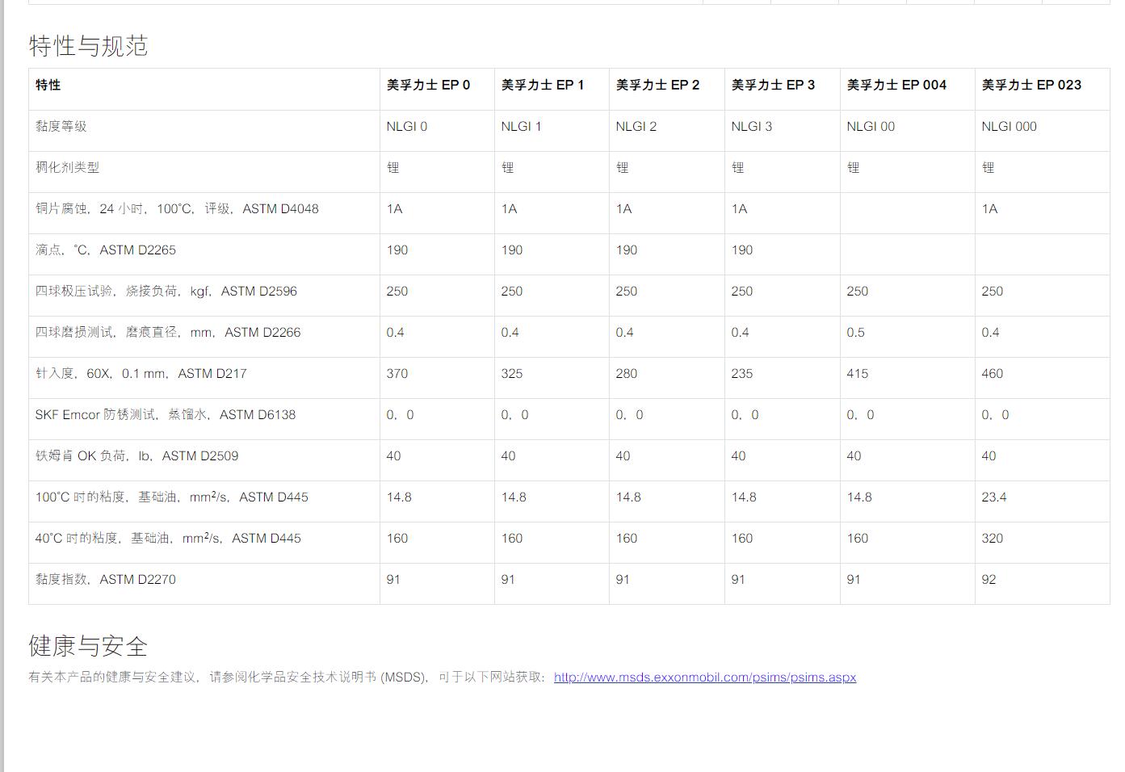
Task: Select the 320 viscosity value
Action: pos(993,538)
